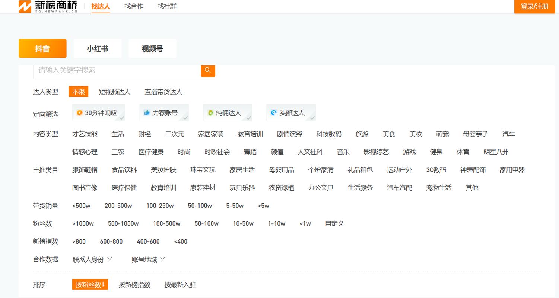Expand the 联系人身份 dropdown

click(92, 260)
